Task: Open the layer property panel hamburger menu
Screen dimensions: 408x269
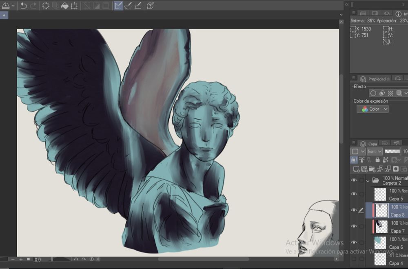Action: point(354,78)
